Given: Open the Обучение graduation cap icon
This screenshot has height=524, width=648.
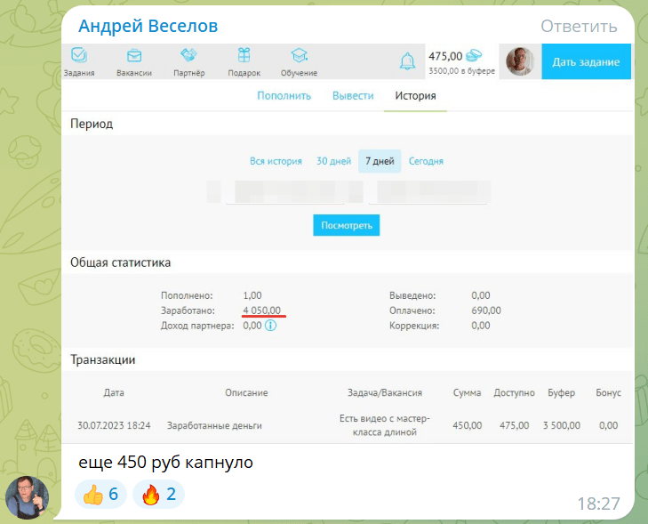Looking at the screenshot, I should pyautogui.click(x=299, y=55).
